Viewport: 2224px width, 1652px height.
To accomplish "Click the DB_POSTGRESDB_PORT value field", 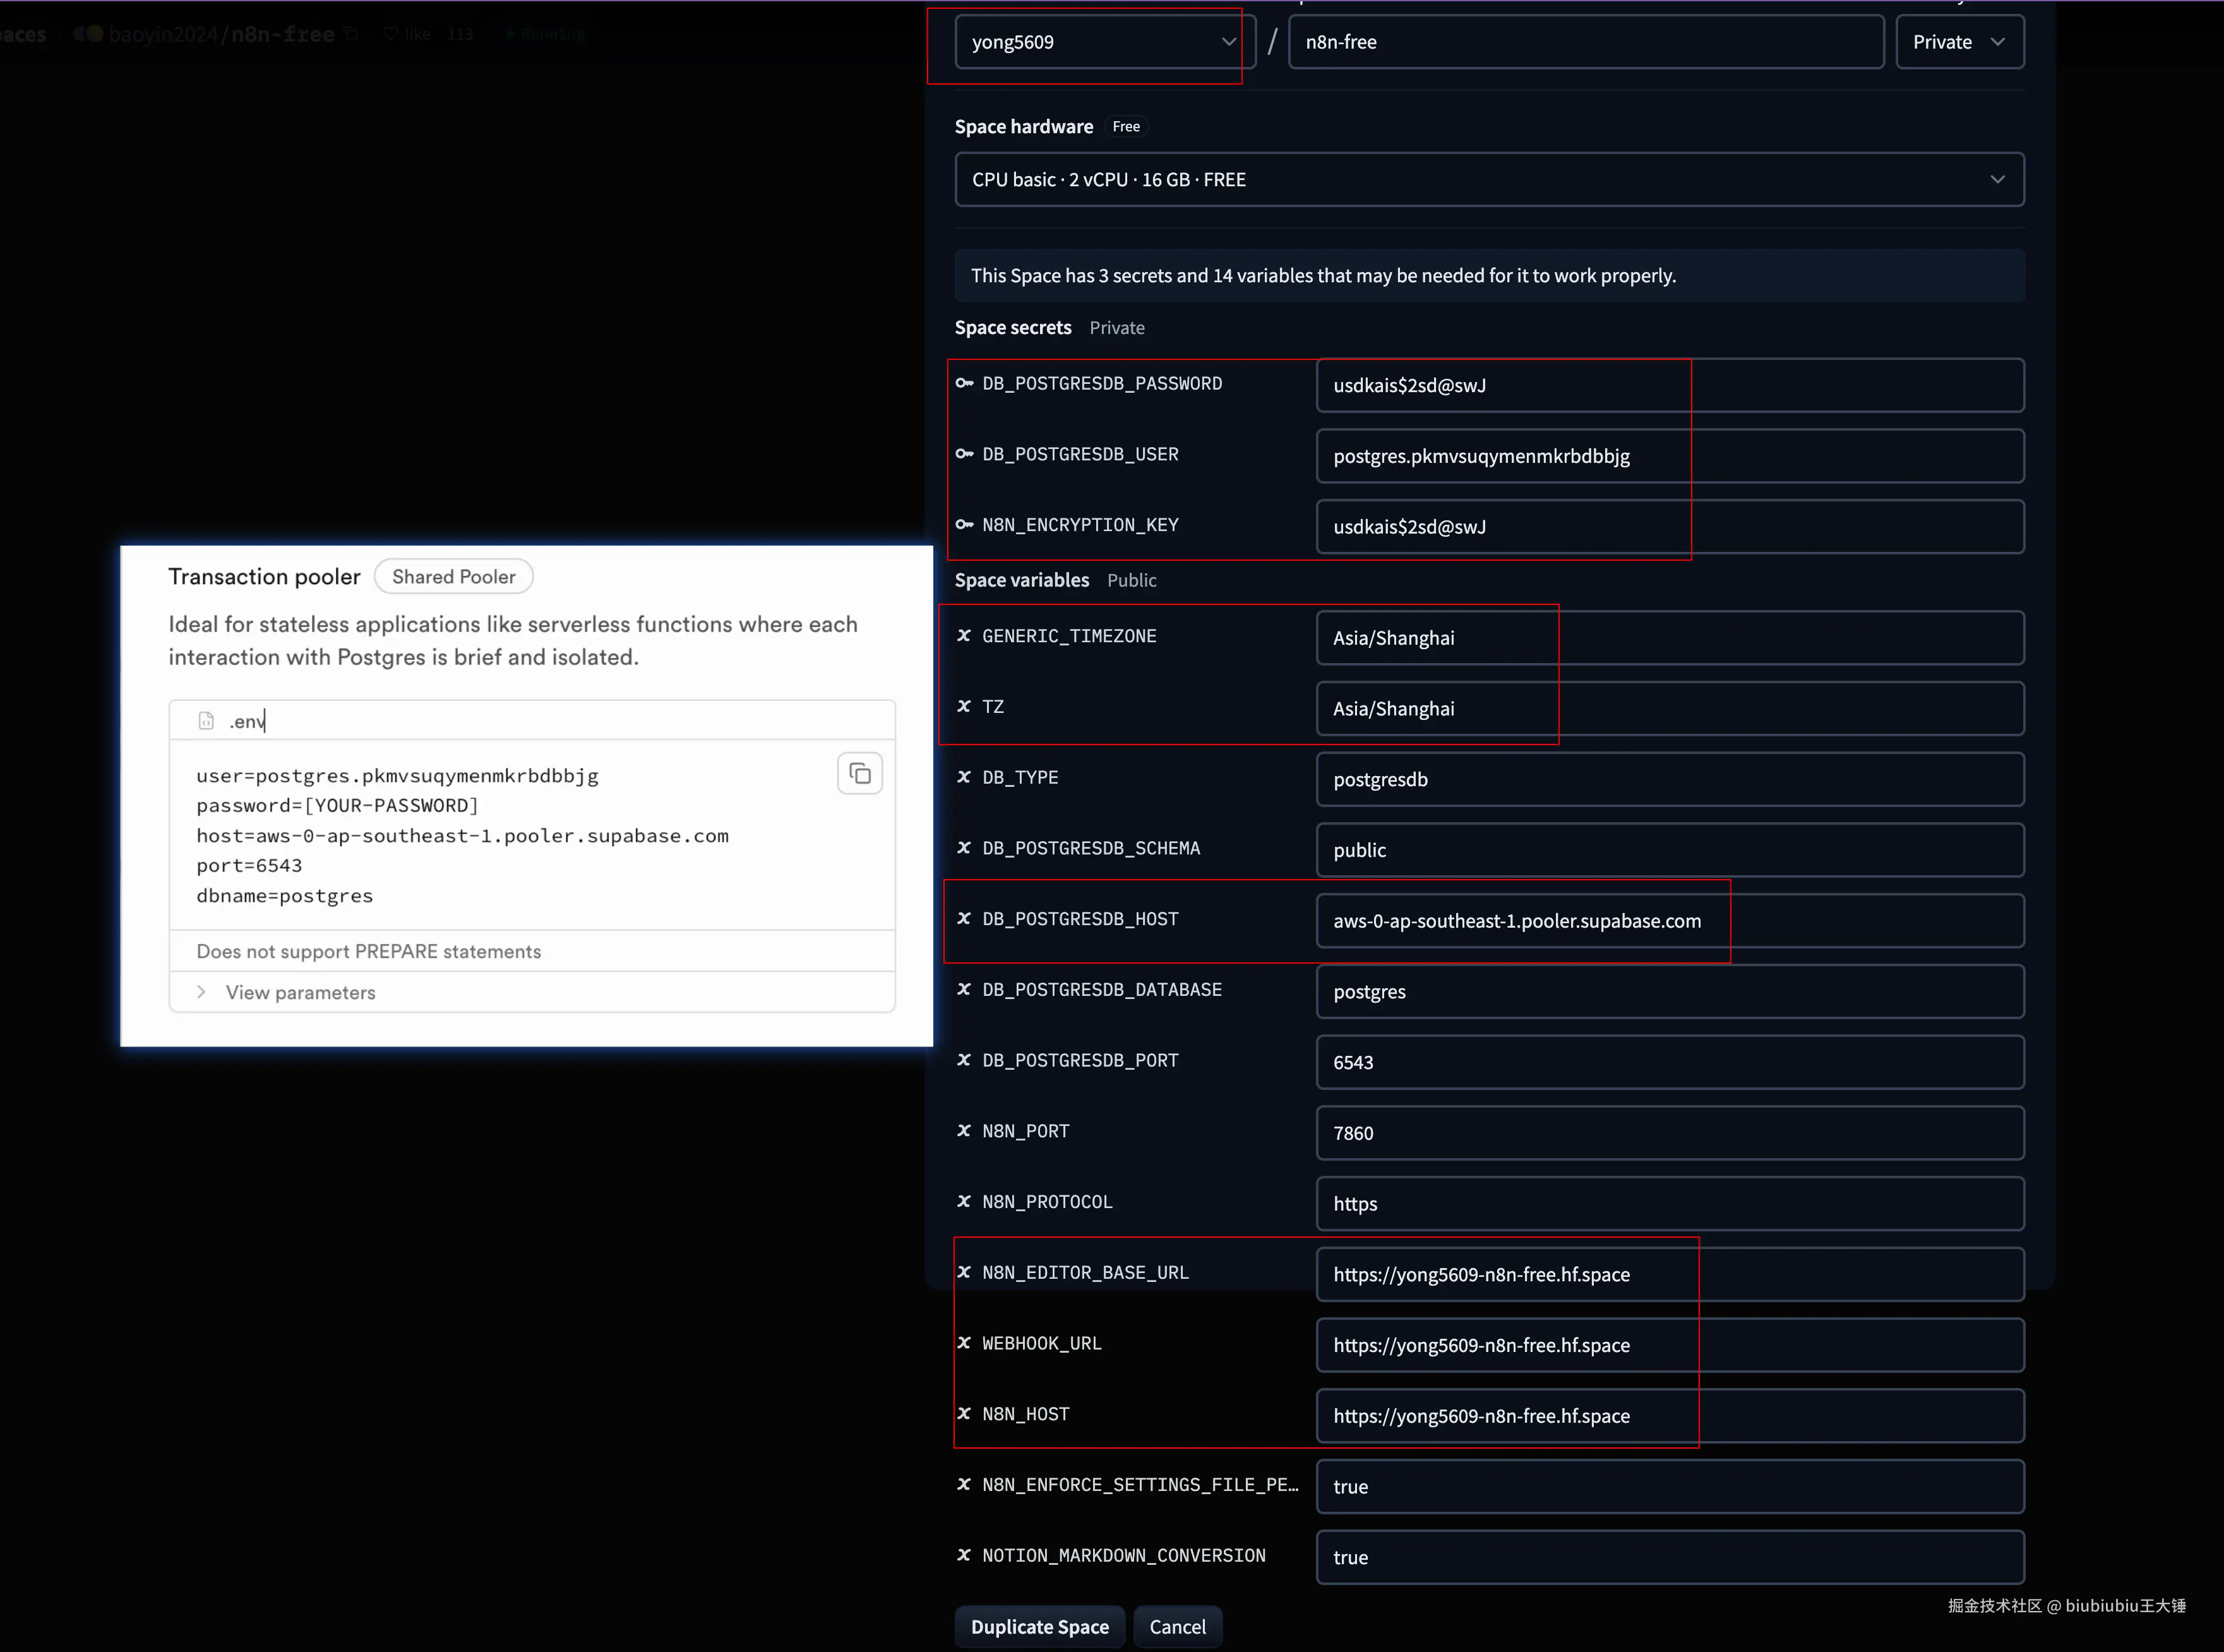I will click(1669, 1062).
